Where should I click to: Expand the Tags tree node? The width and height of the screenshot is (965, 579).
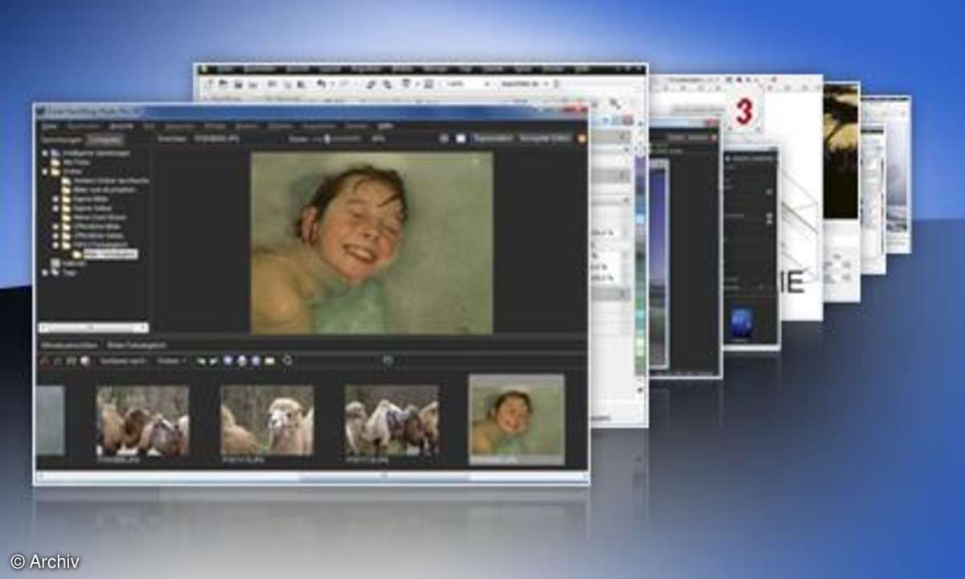tap(44, 273)
